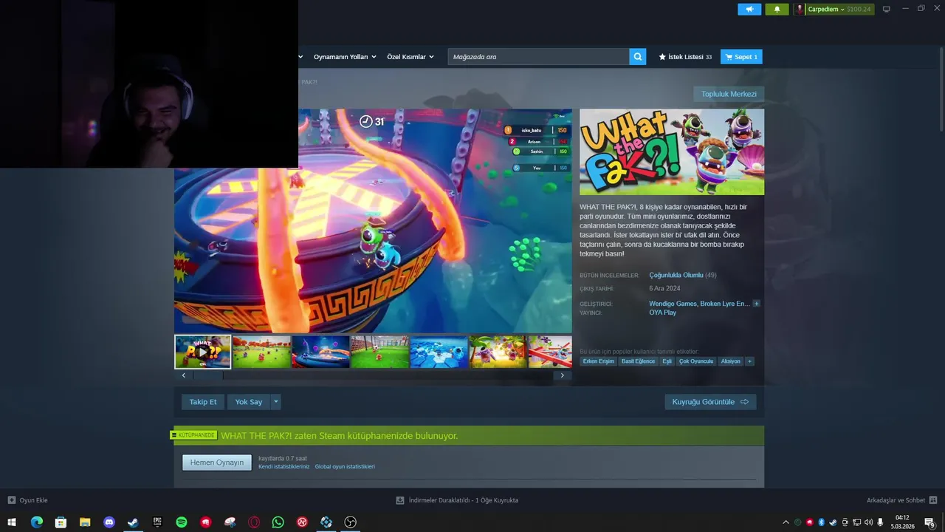This screenshot has height=532, width=945.
Task: Open Topluluk Merkezi community hub
Action: (x=729, y=94)
